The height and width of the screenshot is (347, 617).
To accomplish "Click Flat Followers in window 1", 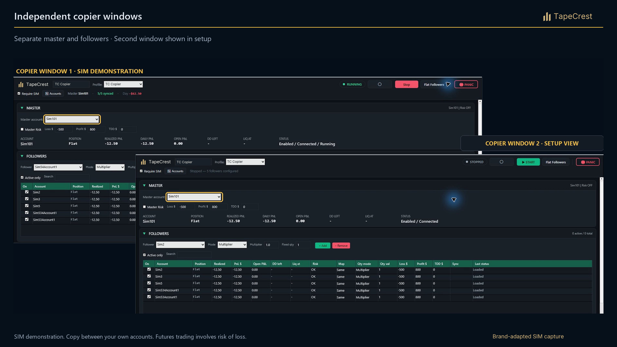I will coord(434,85).
